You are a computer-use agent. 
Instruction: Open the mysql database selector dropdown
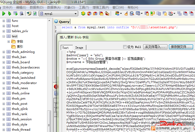click(75, 14)
